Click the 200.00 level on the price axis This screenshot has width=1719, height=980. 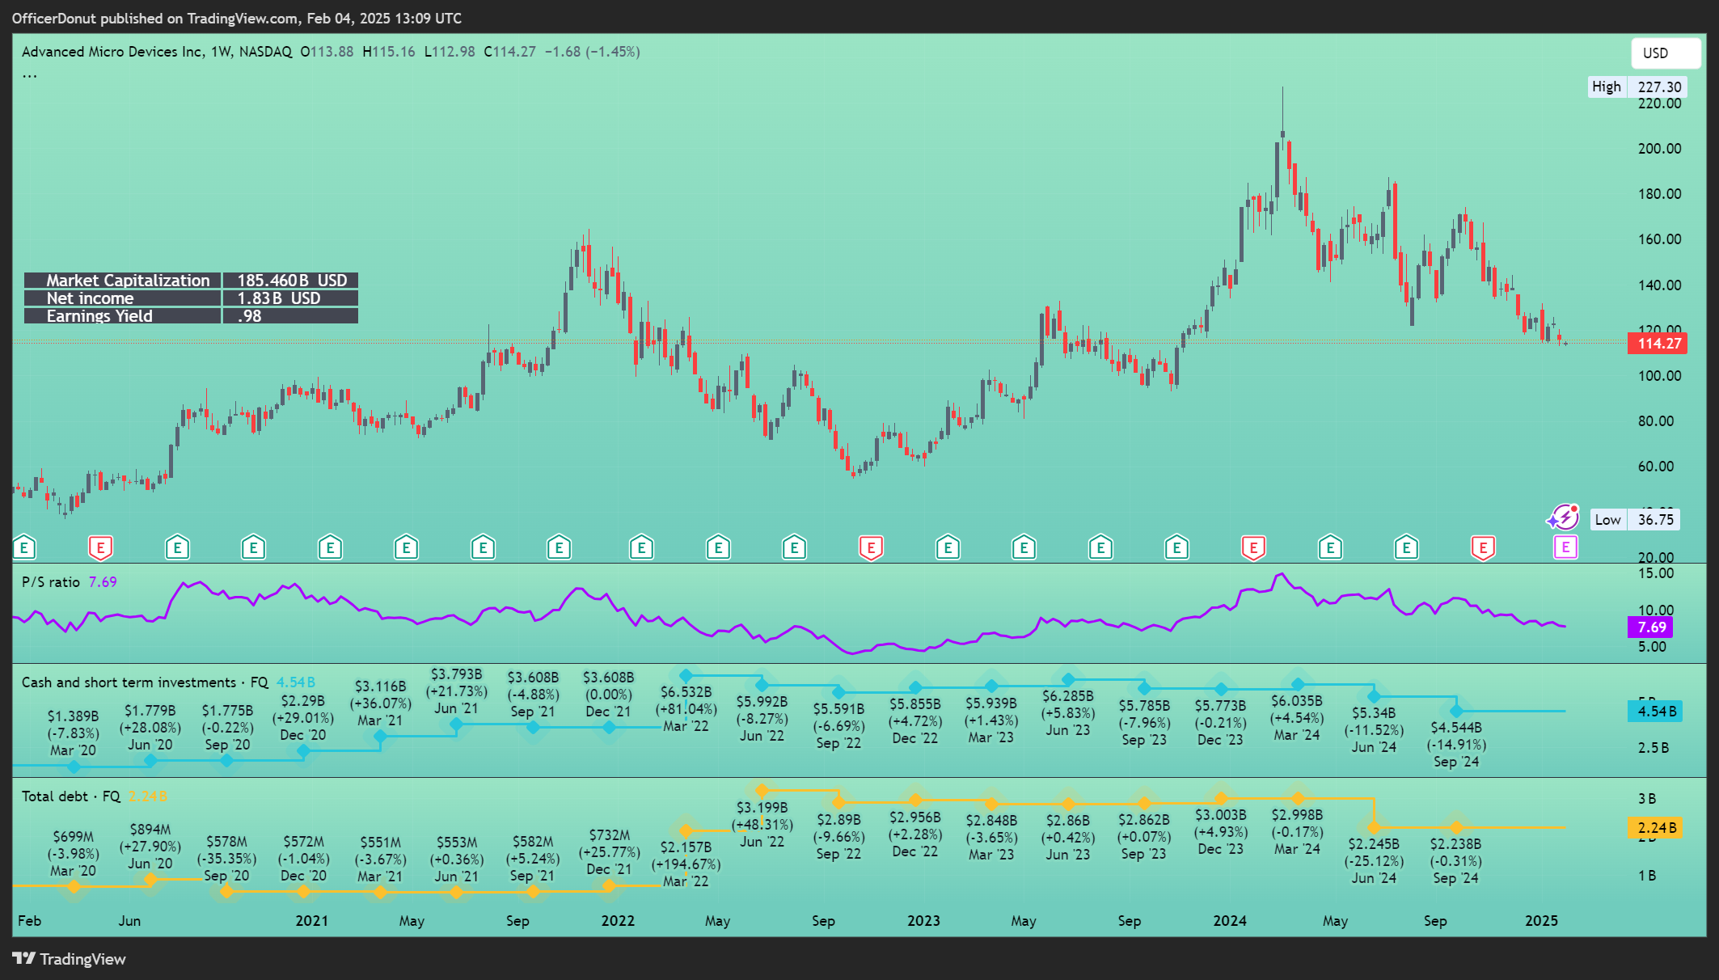click(x=1659, y=149)
